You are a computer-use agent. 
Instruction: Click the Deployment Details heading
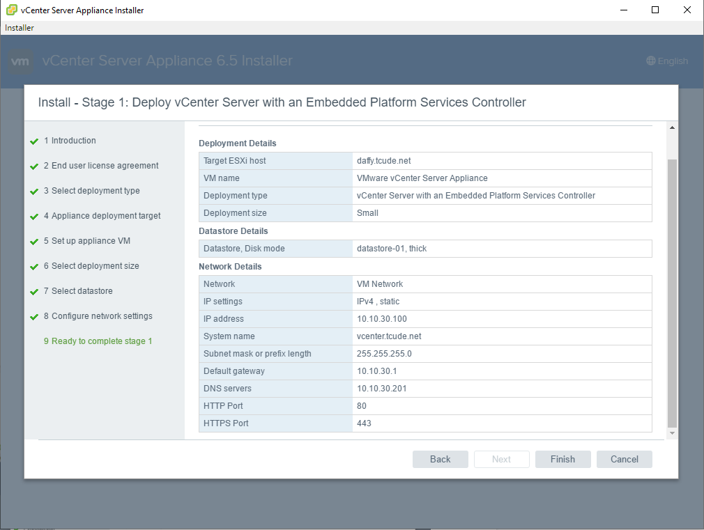(238, 143)
